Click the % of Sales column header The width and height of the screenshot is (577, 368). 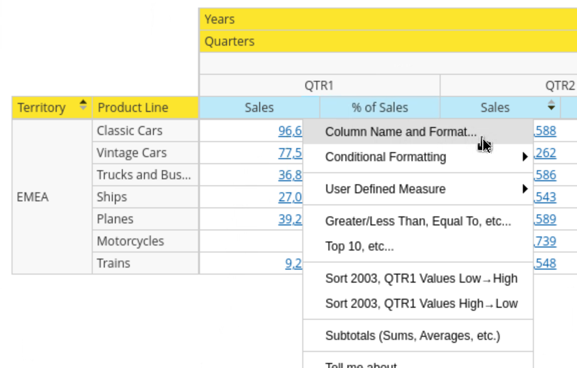click(x=379, y=108)
